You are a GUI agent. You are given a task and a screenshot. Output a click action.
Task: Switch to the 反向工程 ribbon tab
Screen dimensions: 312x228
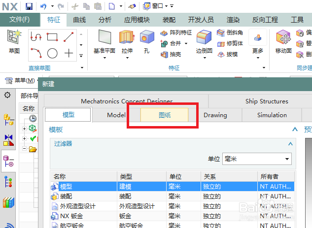[265, 20]
